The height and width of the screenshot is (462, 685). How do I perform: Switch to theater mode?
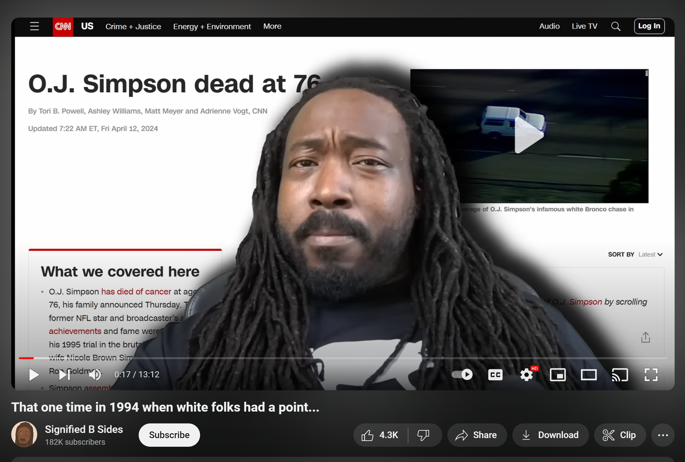pos(589,374)
